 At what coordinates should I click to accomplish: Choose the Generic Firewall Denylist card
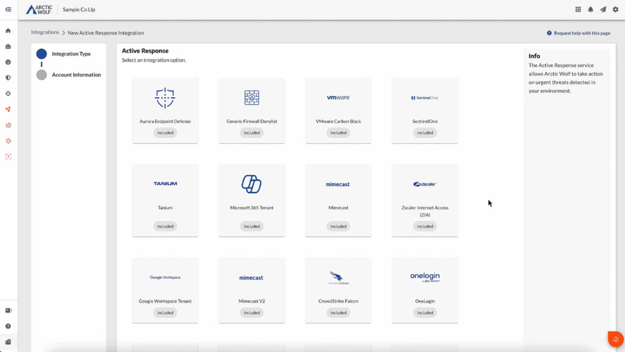251,110
